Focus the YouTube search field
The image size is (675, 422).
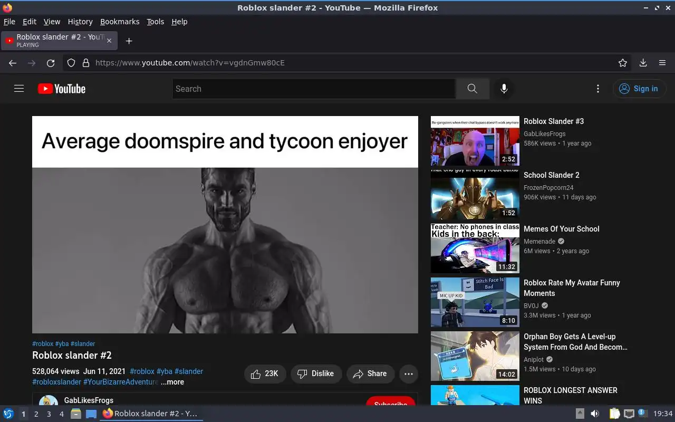tap(314, 89)
